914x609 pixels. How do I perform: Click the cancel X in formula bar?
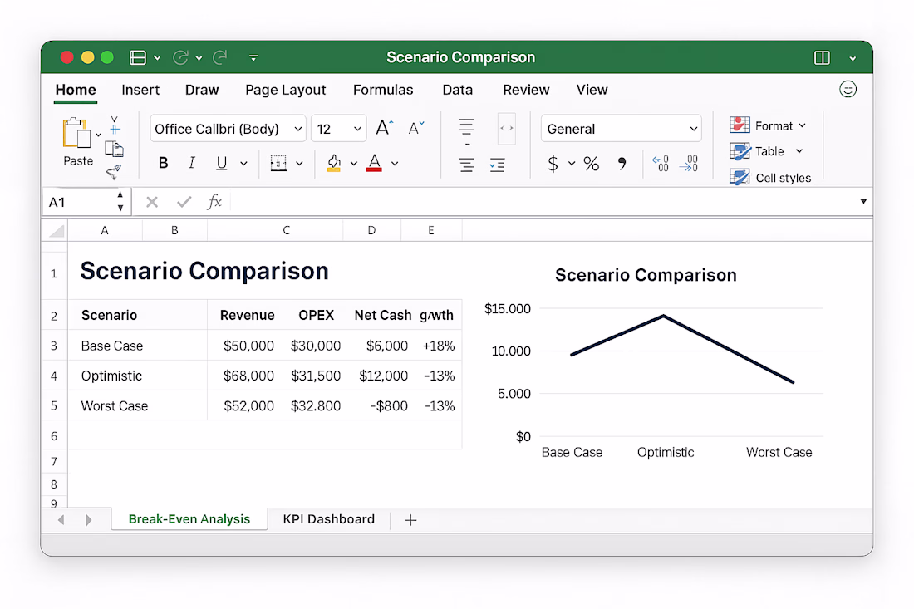click(152, 202)
